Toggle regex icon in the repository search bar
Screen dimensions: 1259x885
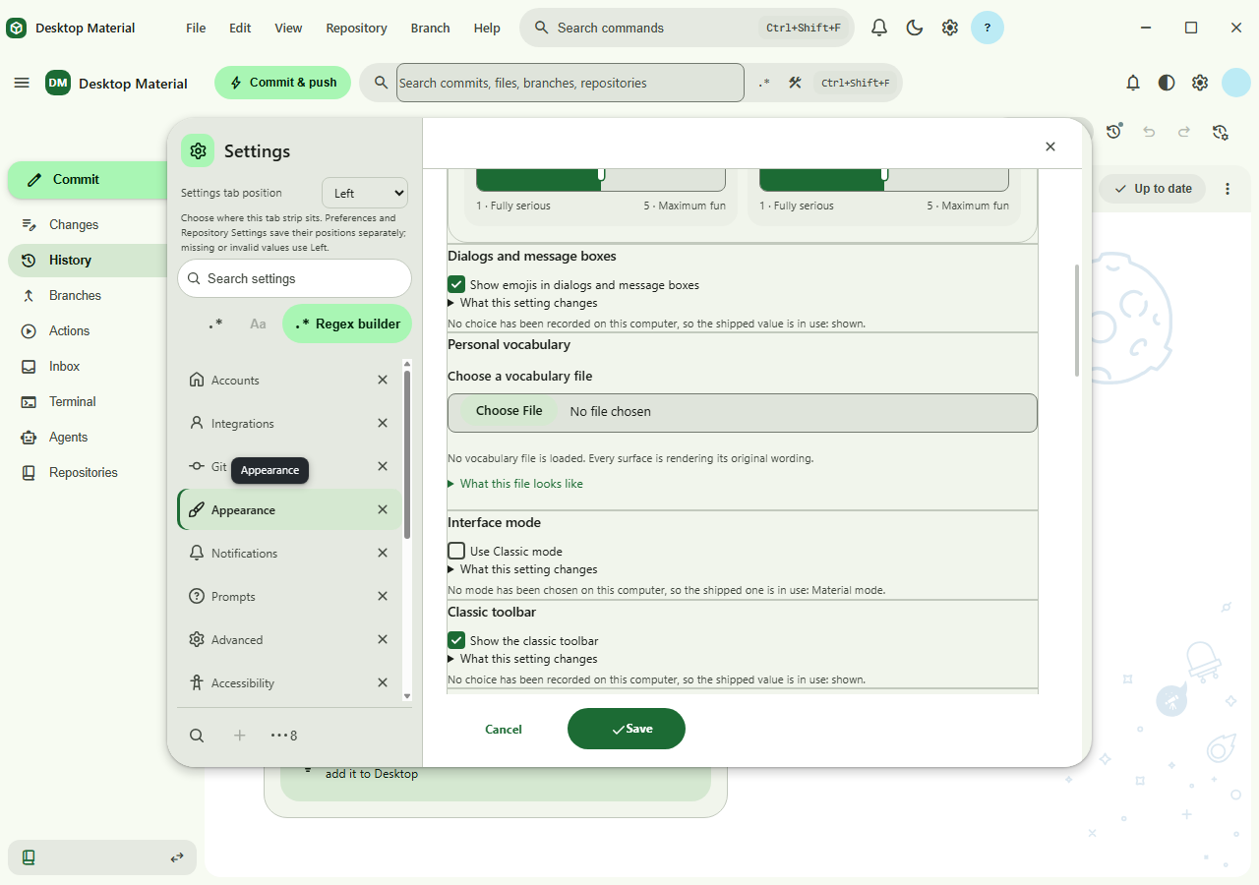click(764, 83)
